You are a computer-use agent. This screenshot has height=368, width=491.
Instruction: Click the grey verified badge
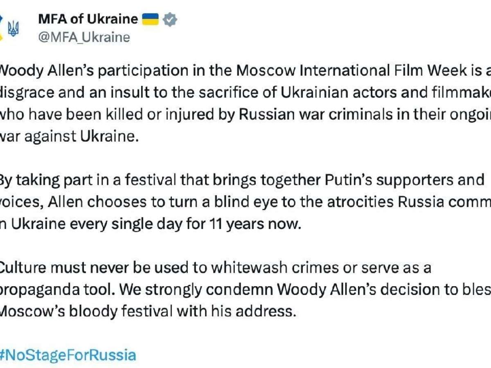pyautogui.click(x=169, y=19)
